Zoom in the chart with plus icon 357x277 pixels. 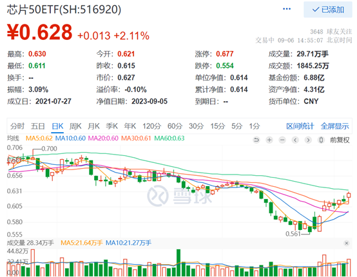point(269,140)
